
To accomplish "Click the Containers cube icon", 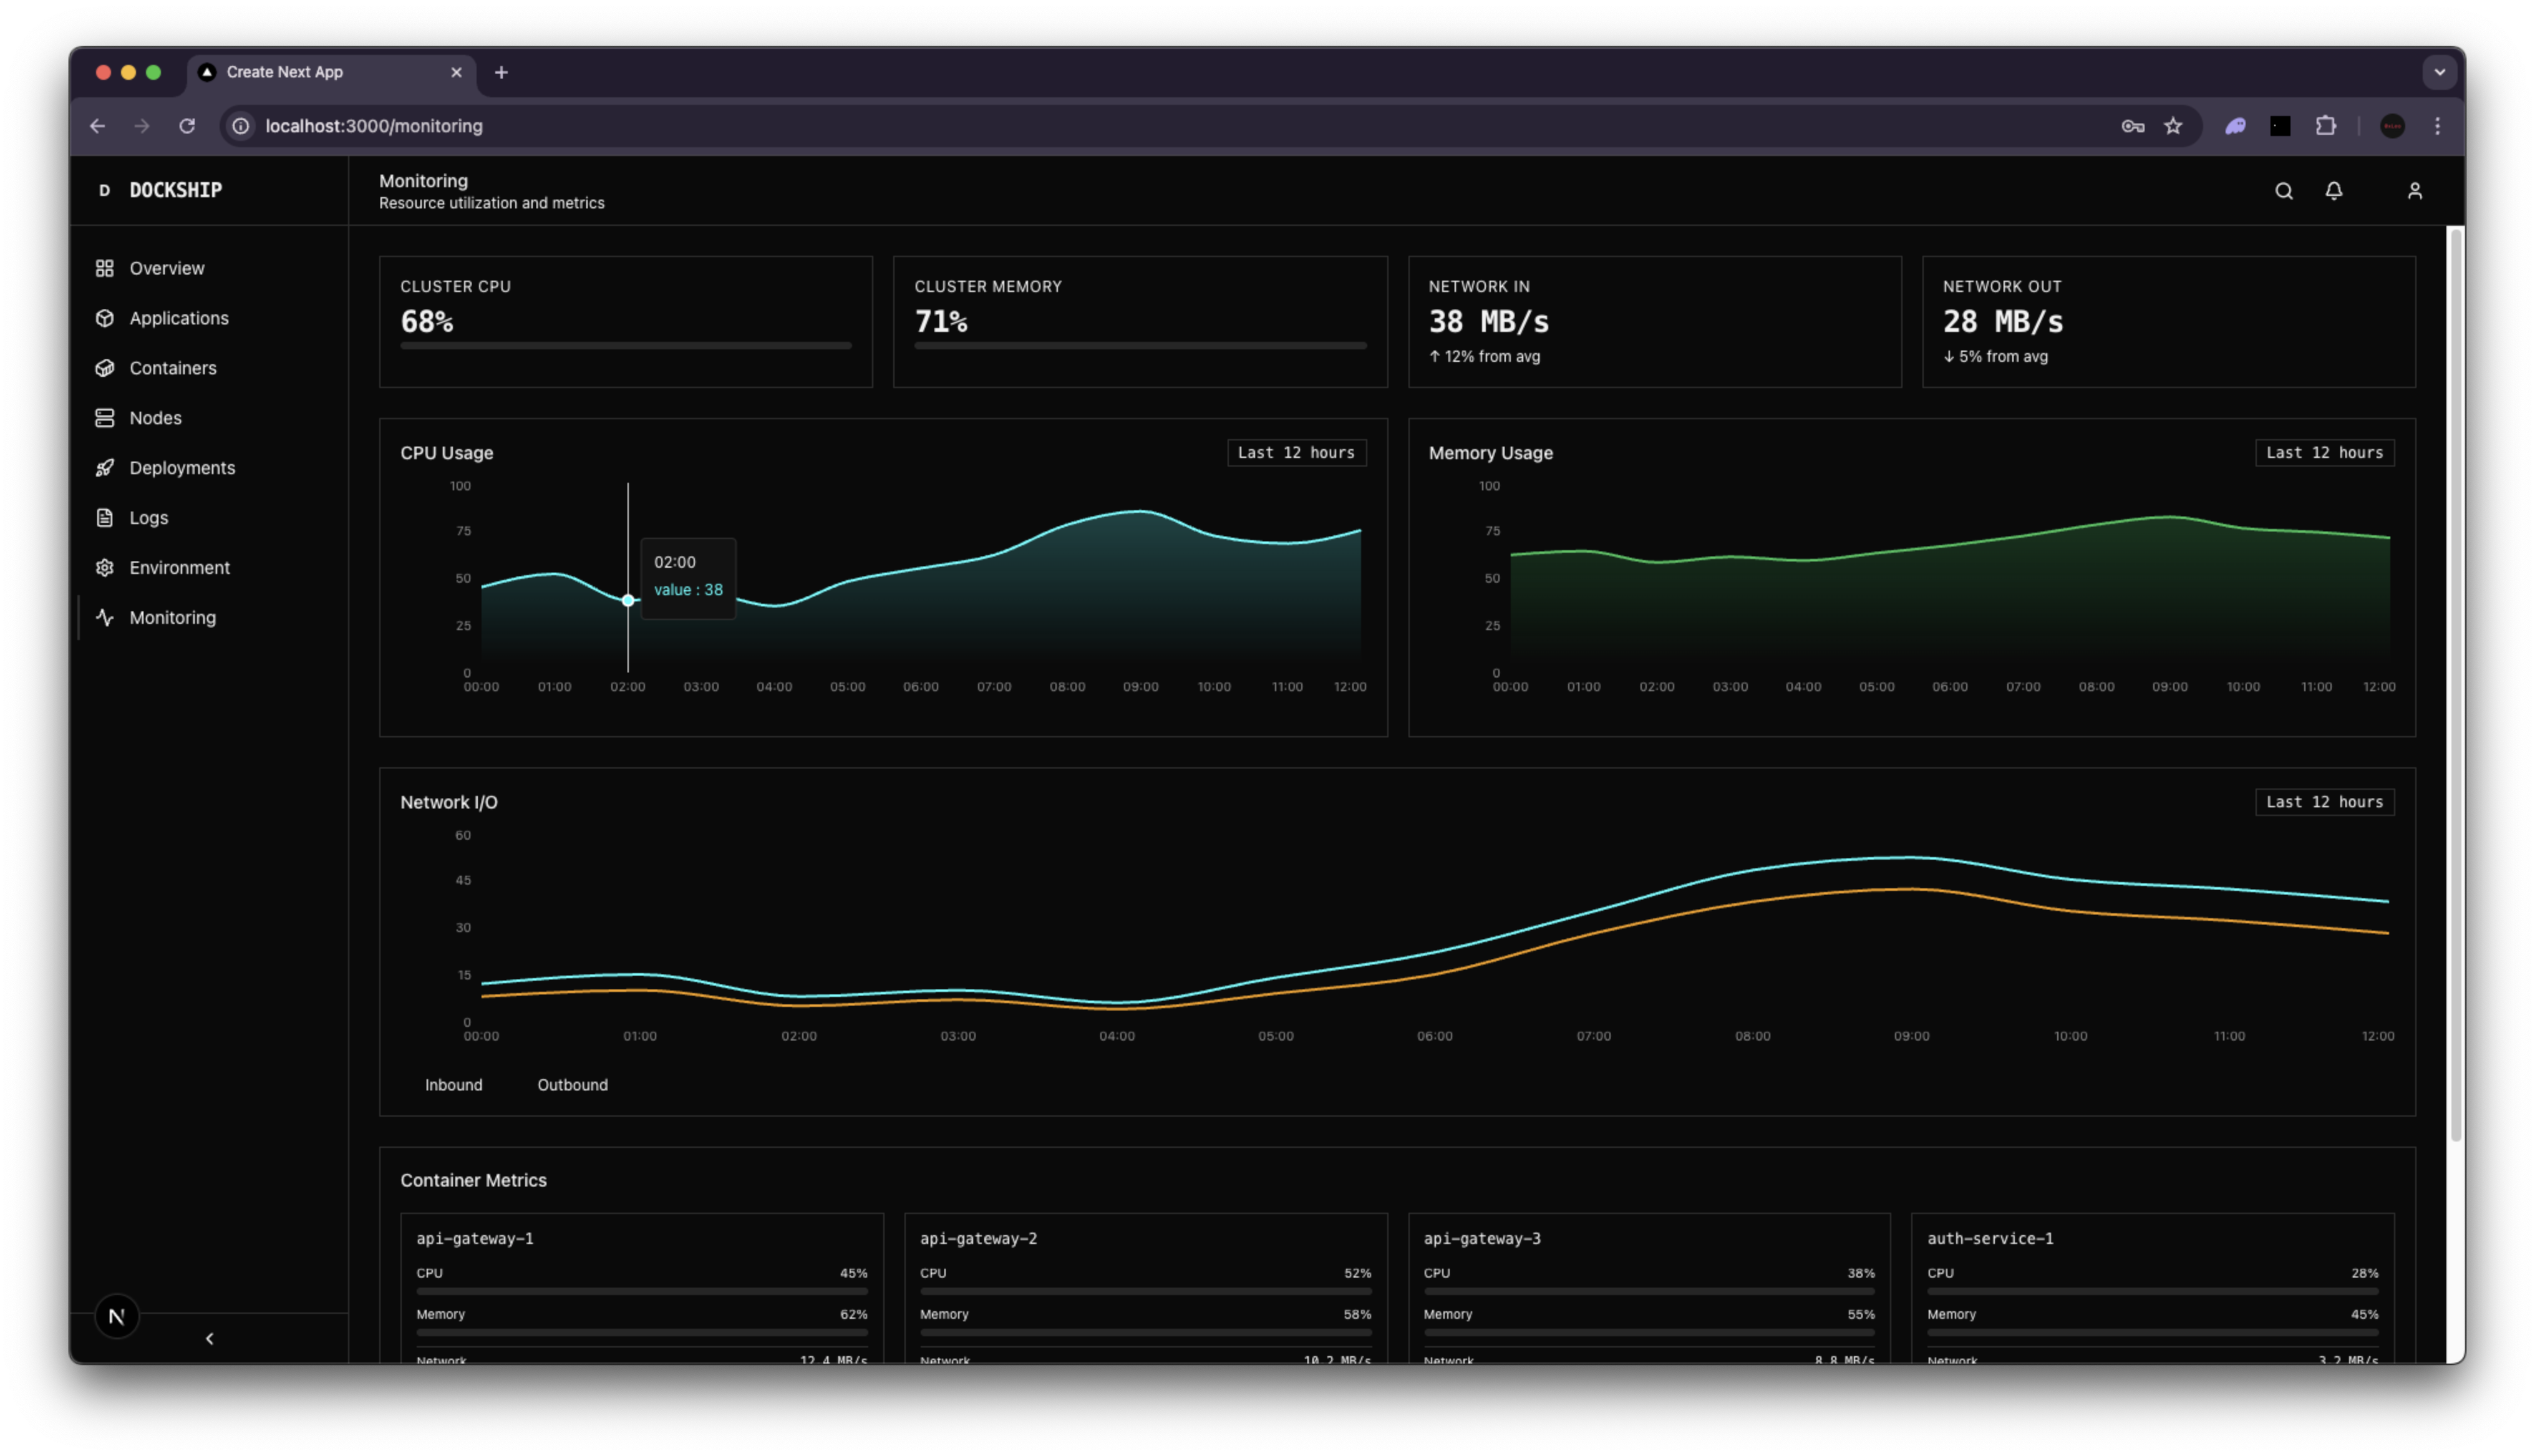I will coord(104,368).
